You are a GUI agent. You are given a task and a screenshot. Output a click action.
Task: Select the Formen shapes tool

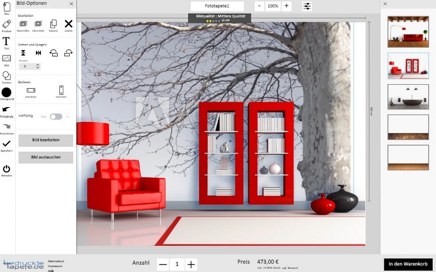[7, 76]
